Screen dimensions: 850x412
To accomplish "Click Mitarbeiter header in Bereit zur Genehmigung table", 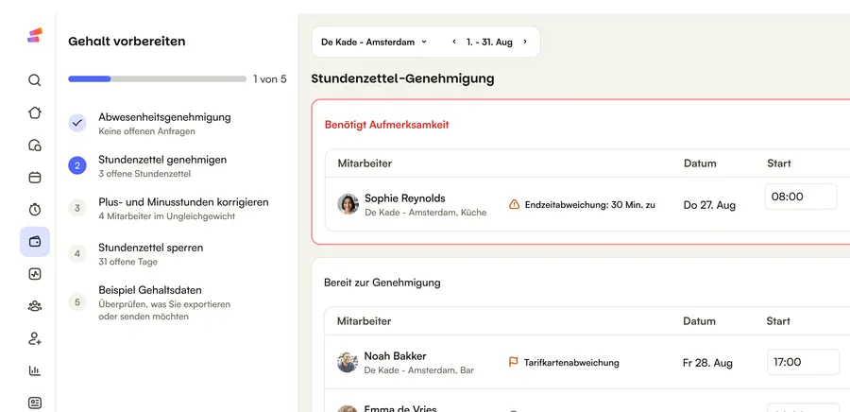I will 364,321.
